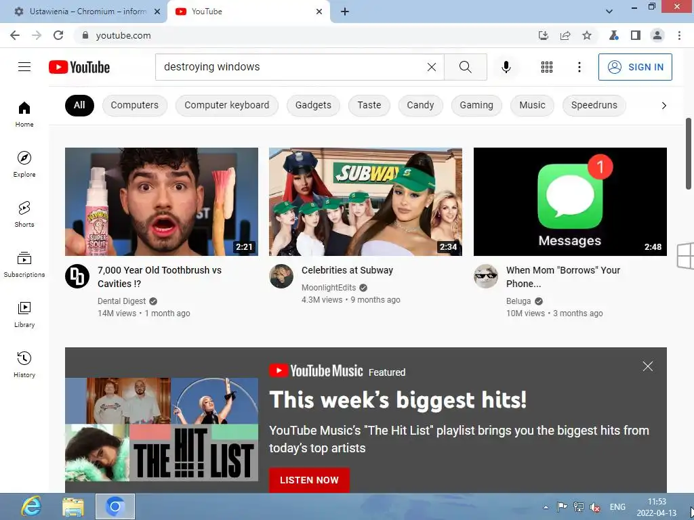Open the YouTube apps grid

click(x=547, y=67)
